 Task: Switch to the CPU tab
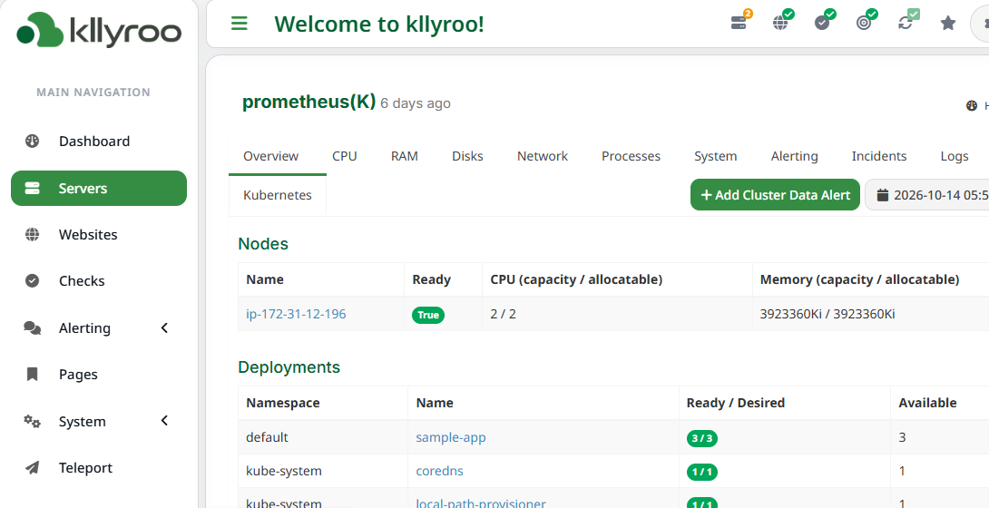[x=345, y=156]
